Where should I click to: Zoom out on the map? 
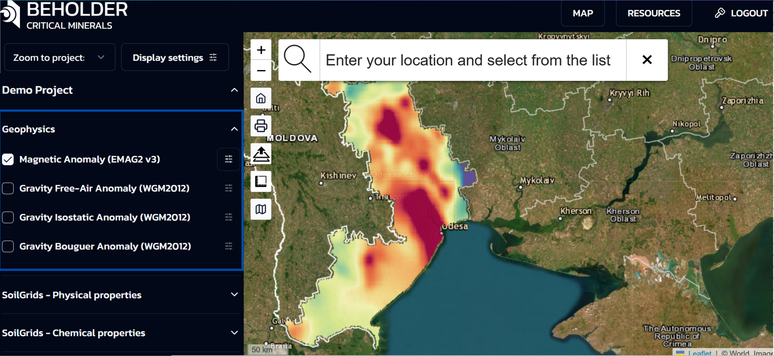pos(261,71)
